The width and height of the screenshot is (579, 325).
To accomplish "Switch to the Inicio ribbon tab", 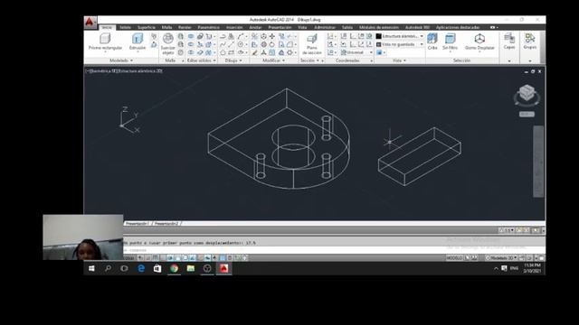I will 107,28.
